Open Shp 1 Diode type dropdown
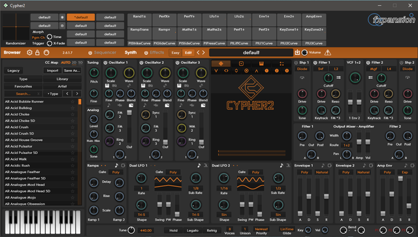Image resolution: width=418 pixels, height=237 pixels. point(302,69)
